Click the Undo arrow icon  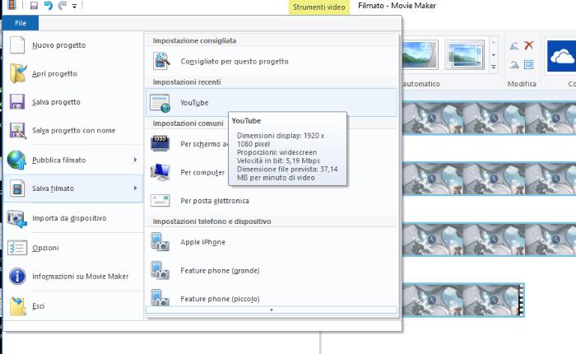click(x=49, y=7)
